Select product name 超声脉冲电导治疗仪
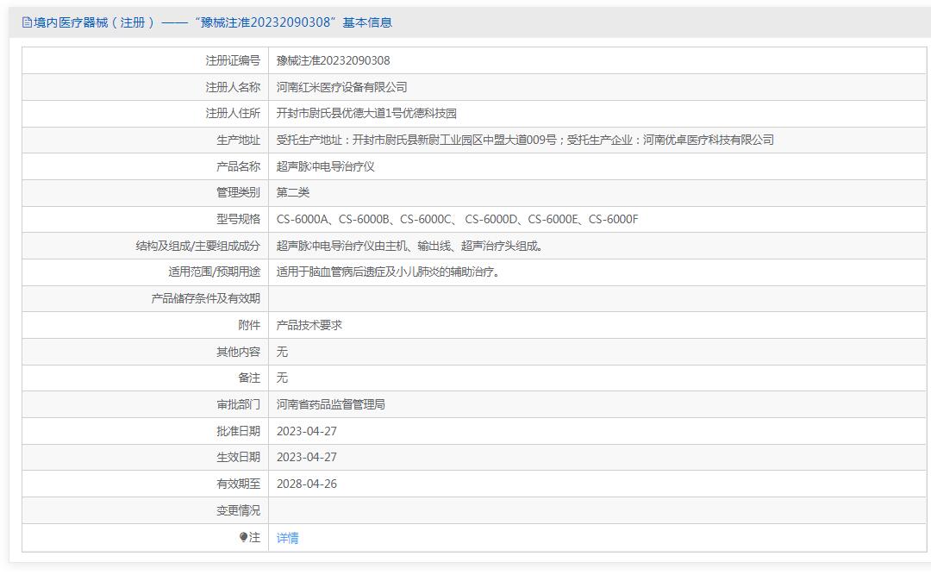This screenshot has width=931, height=581. coord(325,166)
